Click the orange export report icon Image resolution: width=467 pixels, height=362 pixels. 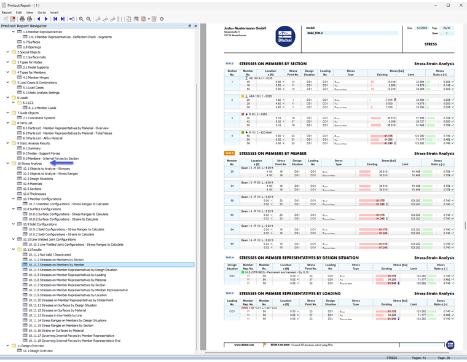[x=144, y=19]
